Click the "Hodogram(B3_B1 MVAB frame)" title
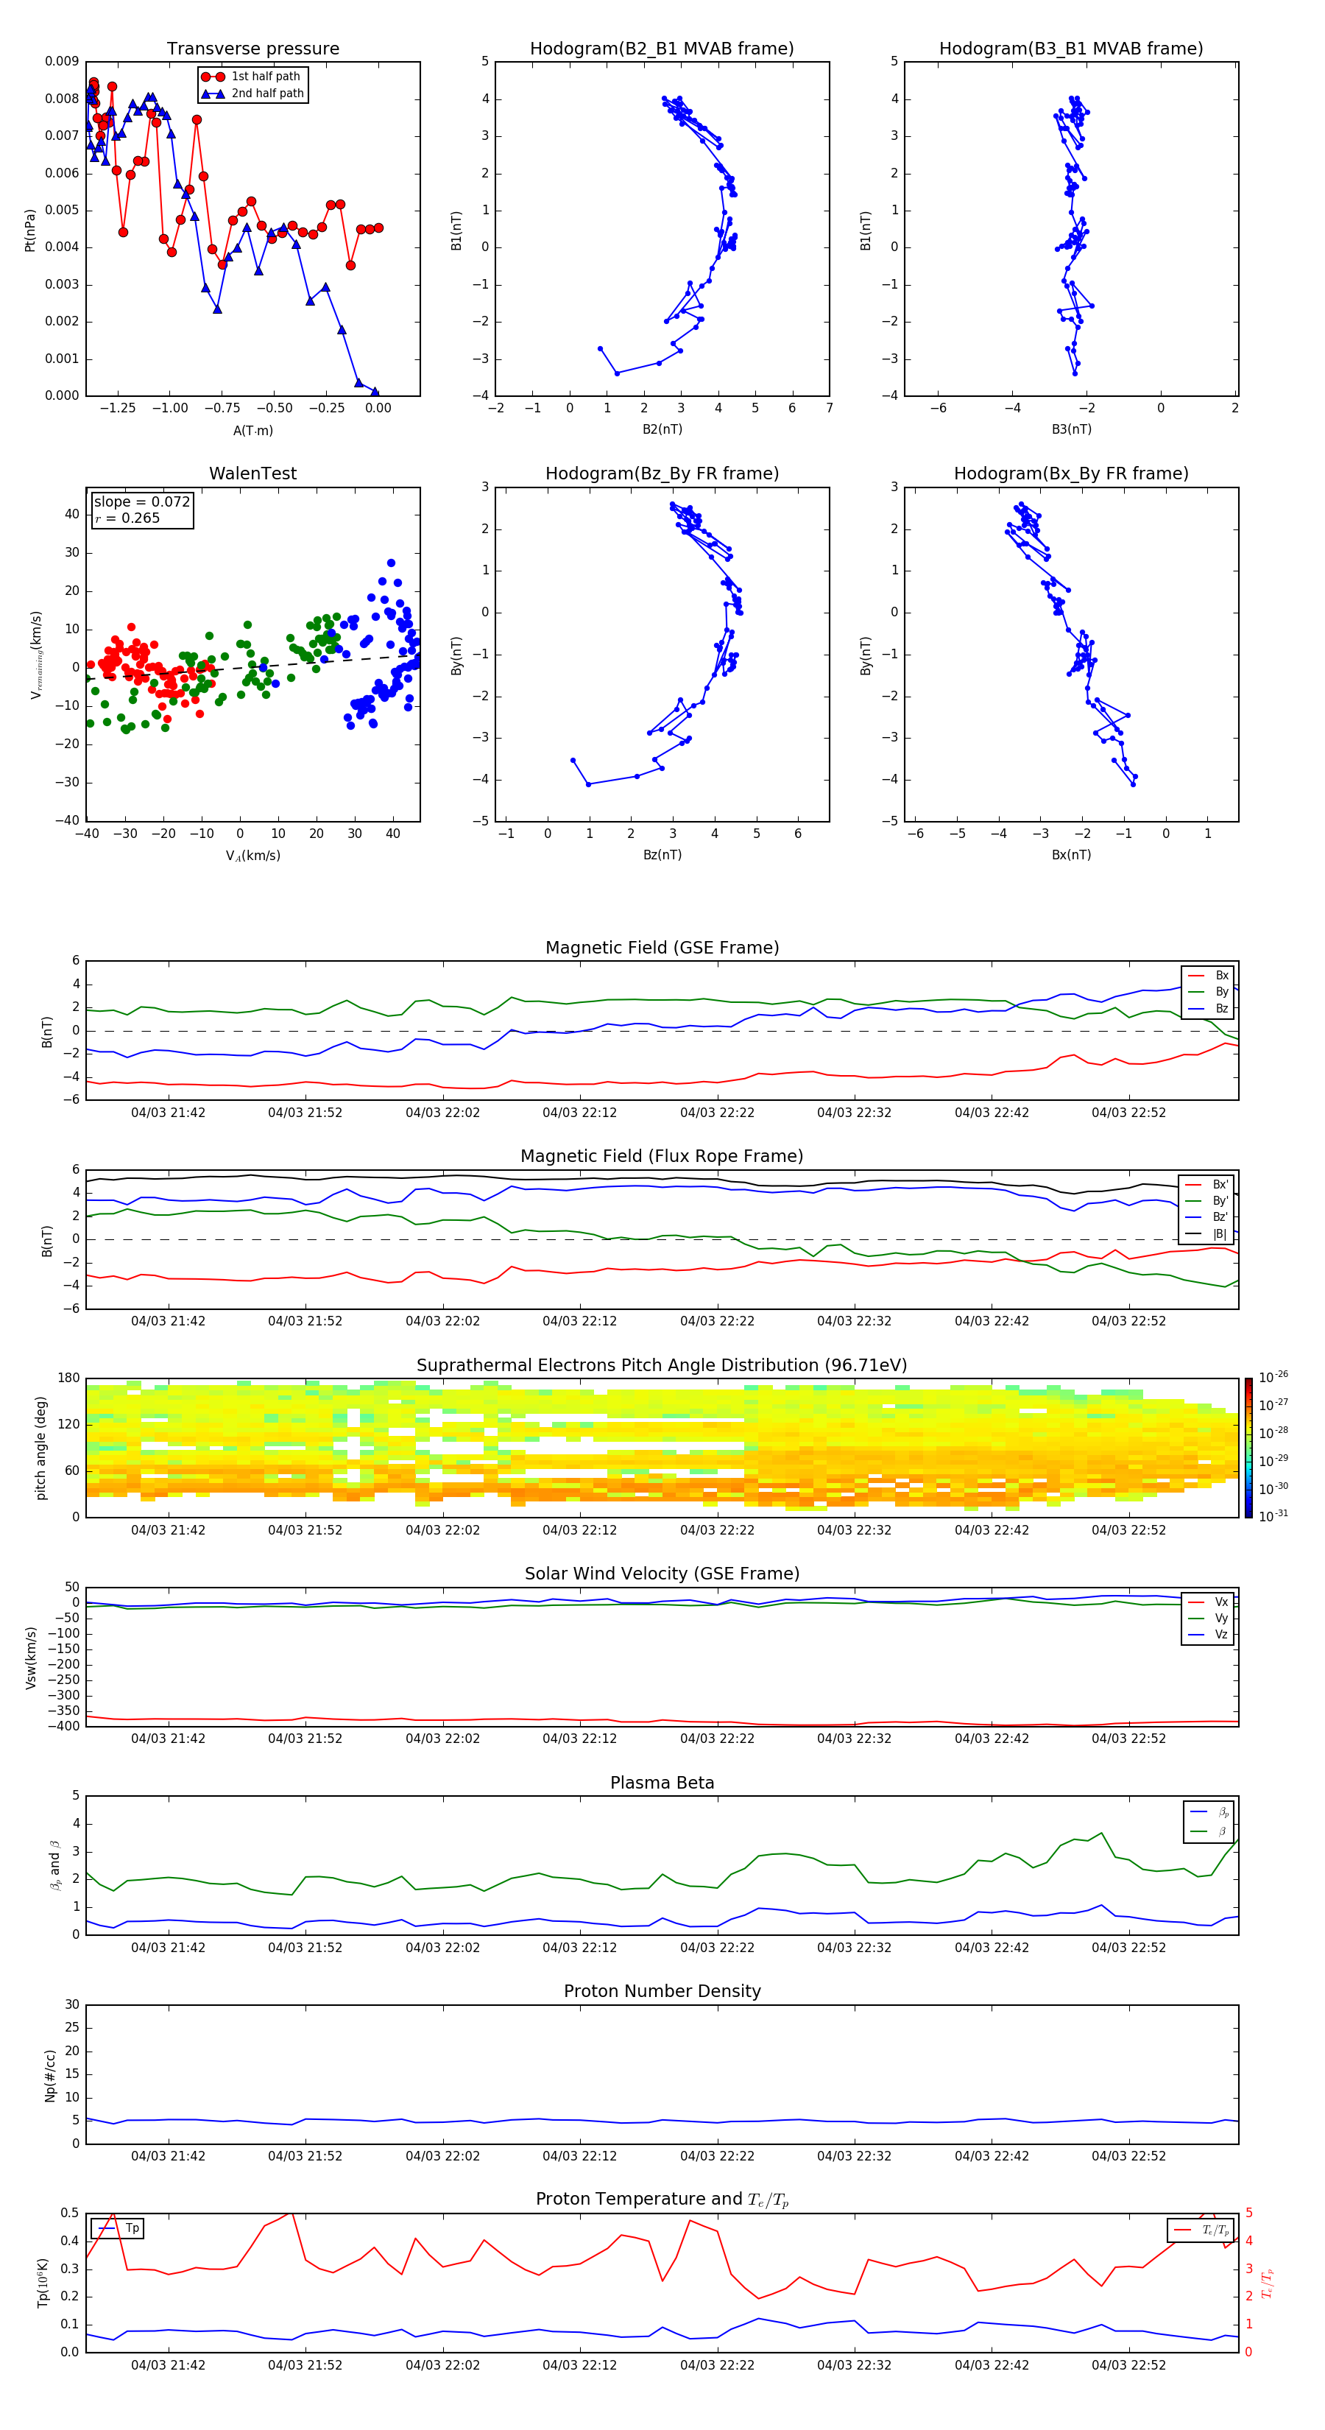 1071,49
